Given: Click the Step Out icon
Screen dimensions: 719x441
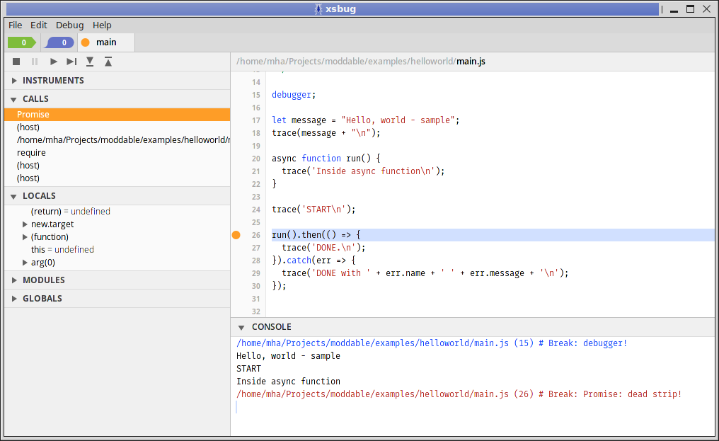Looking at the screenshot, I should [108, 62].
